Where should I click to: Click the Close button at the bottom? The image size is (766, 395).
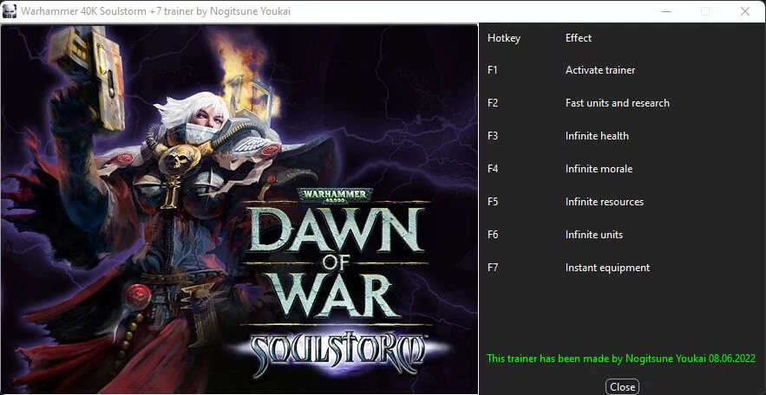(x=622, y=386)
